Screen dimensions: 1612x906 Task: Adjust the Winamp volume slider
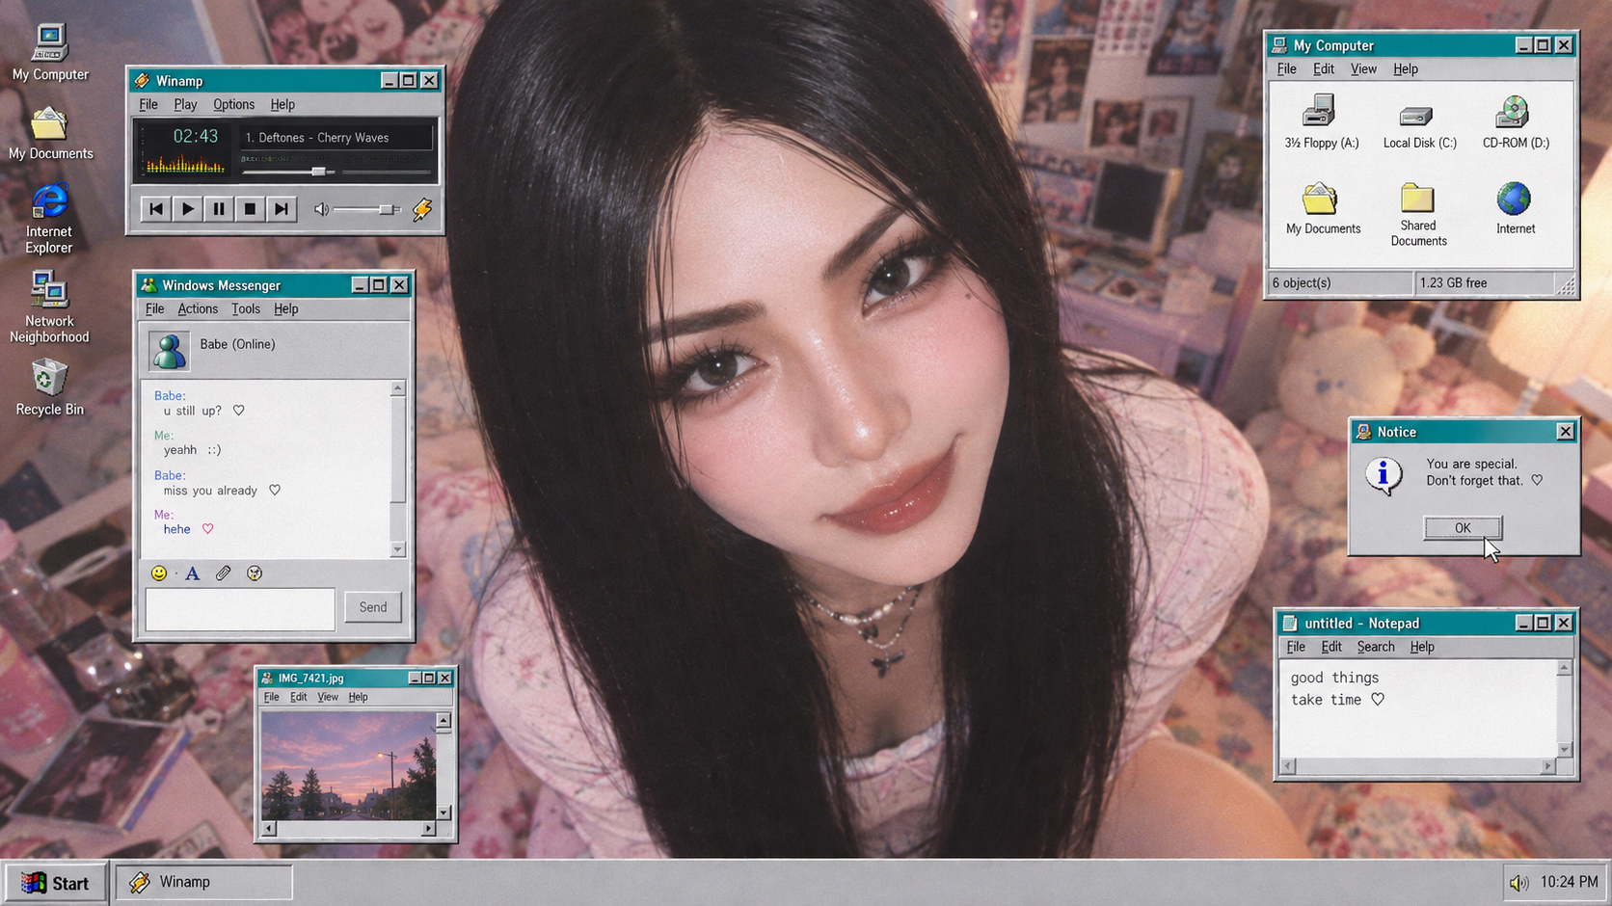366,209
